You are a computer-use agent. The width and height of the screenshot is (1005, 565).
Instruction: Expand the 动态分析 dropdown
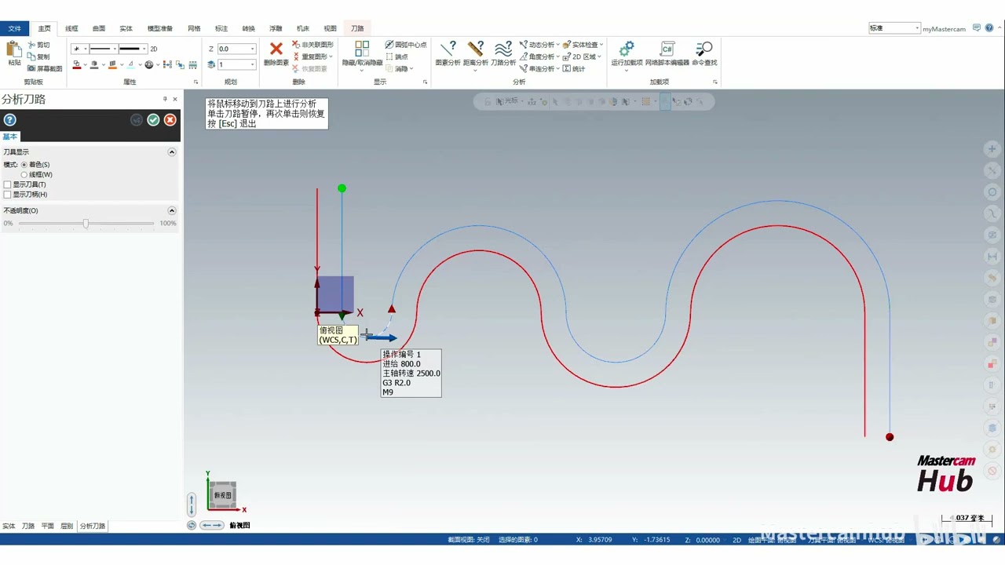[557, 45]
